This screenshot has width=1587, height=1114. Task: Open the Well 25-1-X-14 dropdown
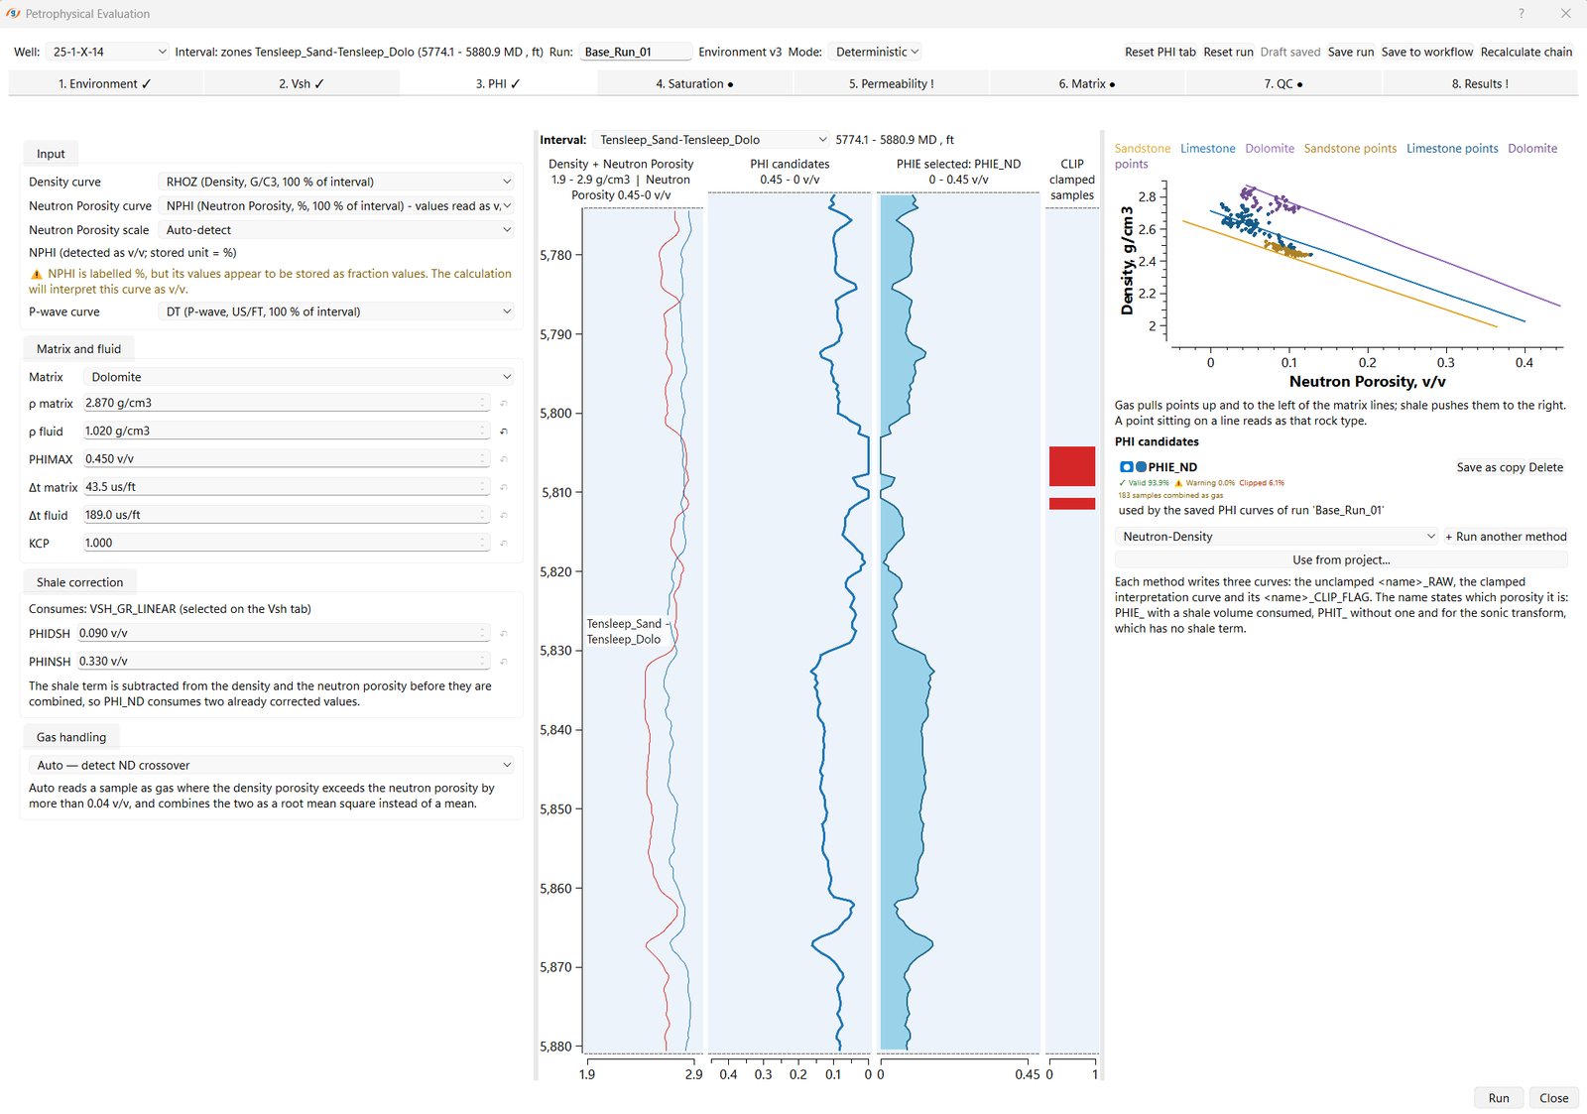tap(108, 52)
